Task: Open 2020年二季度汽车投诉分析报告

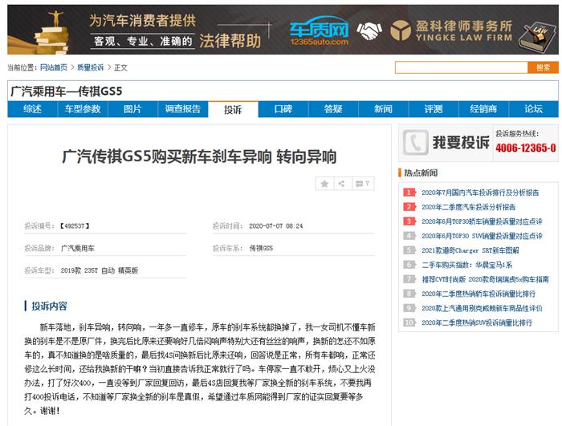Action: [x=468, y=207]
